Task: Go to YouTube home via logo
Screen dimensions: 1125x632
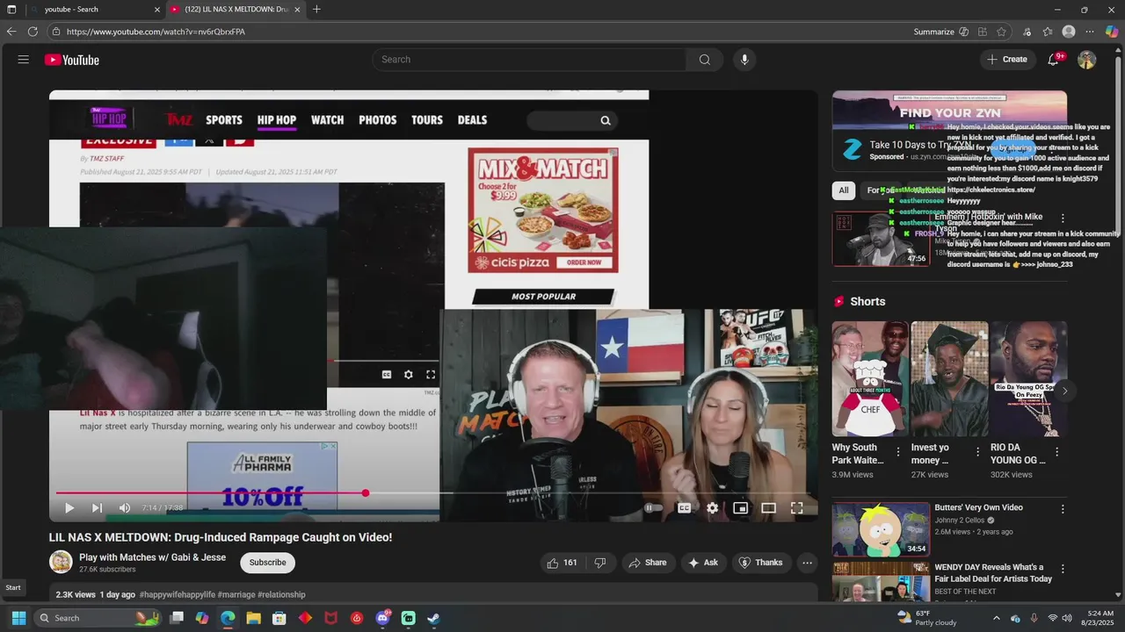Action: tap(72, 60)
